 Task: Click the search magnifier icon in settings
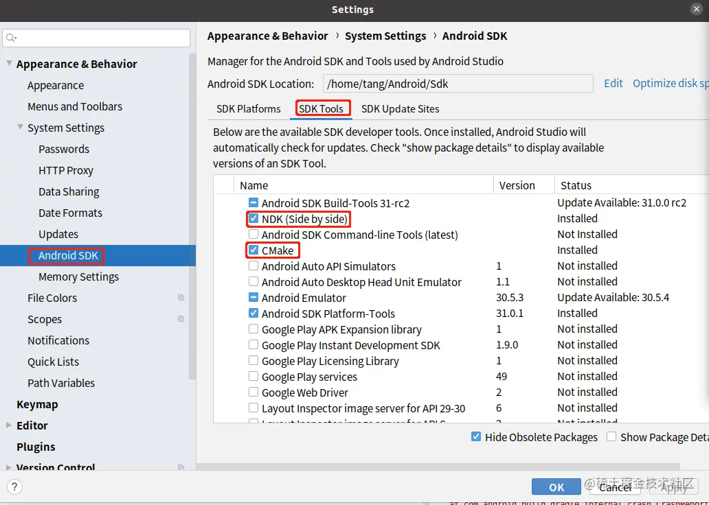point(12,38)
